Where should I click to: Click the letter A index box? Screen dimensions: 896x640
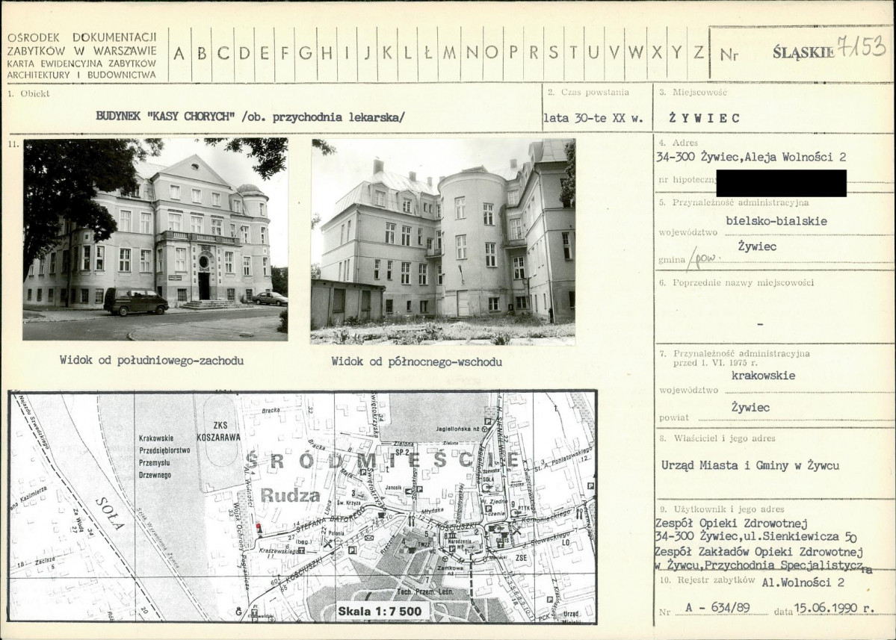180,53
